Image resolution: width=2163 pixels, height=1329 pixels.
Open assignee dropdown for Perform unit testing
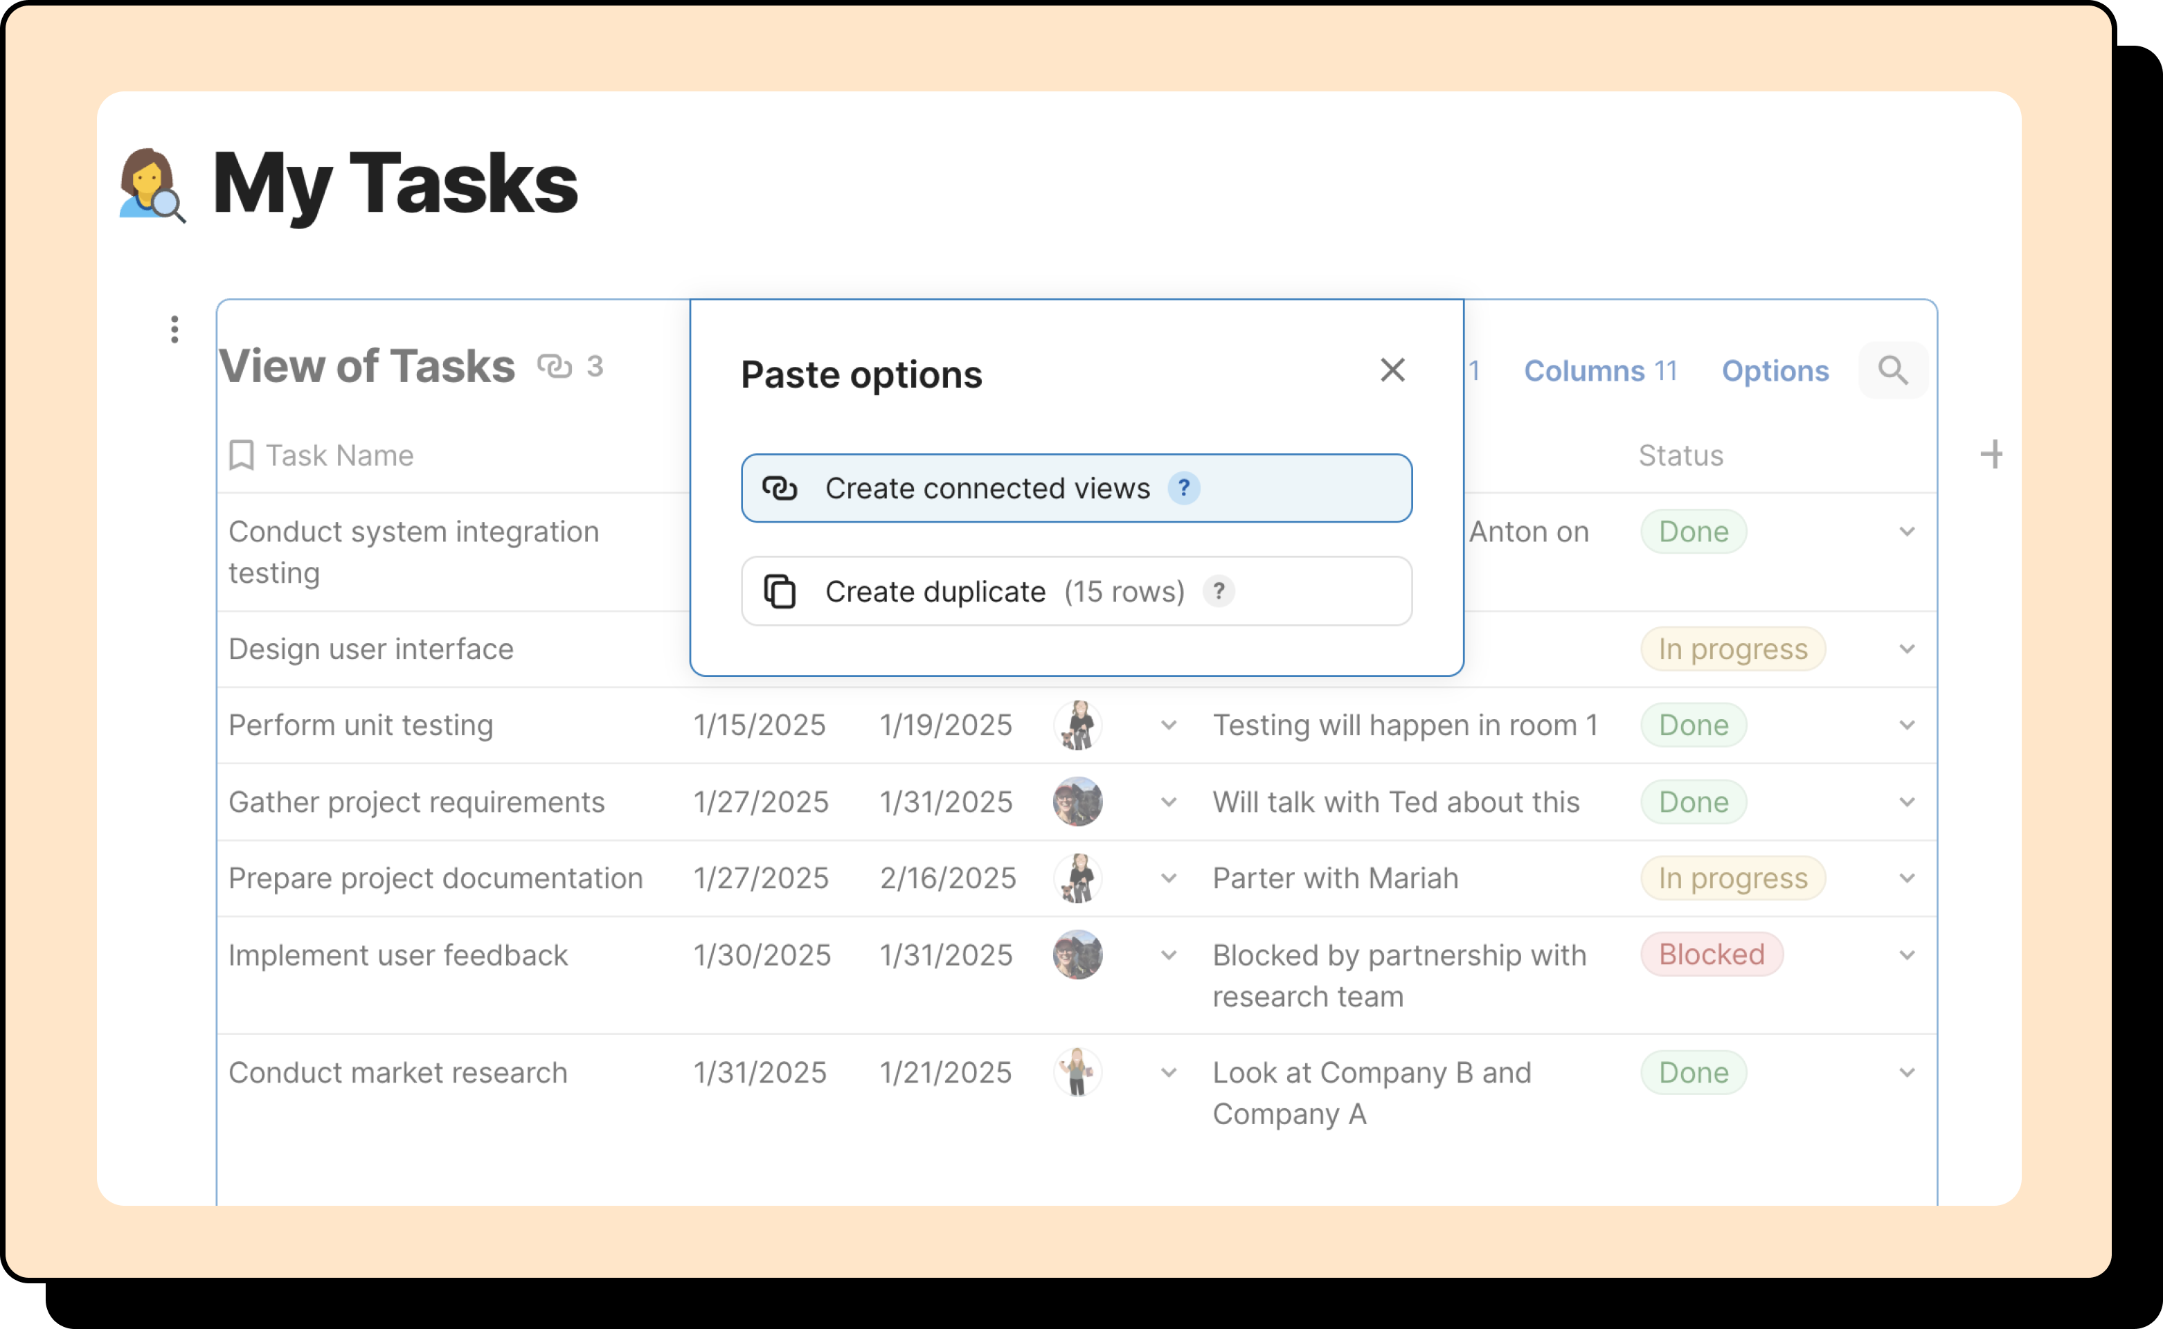coord(1169,726)
